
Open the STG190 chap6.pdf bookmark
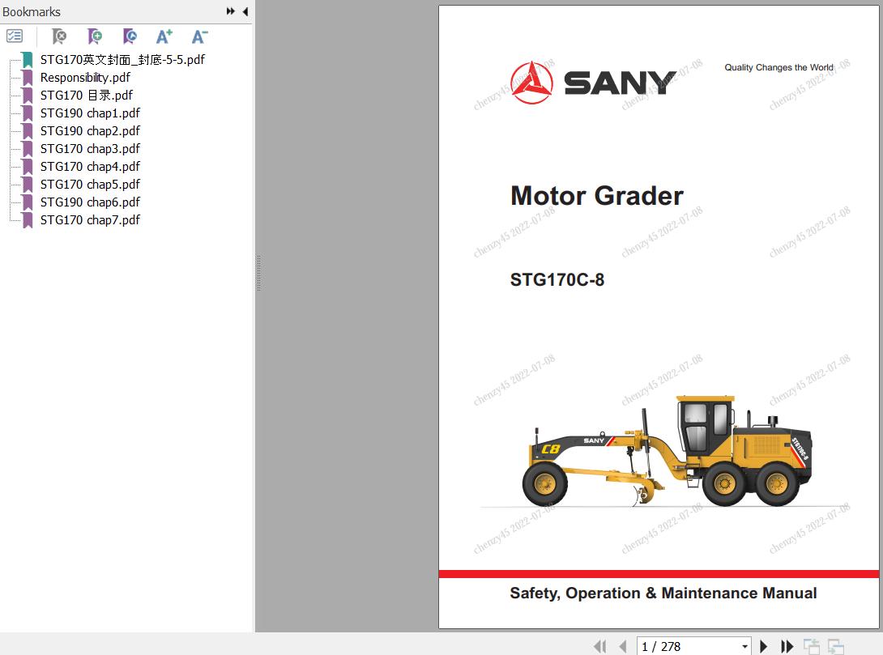[90, 202]
